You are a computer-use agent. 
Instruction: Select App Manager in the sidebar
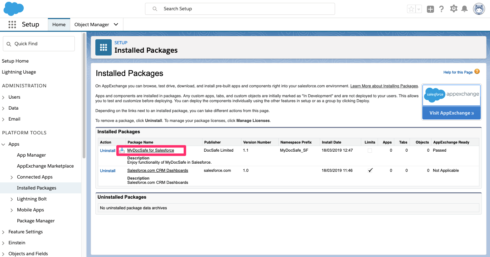point(32,155)
